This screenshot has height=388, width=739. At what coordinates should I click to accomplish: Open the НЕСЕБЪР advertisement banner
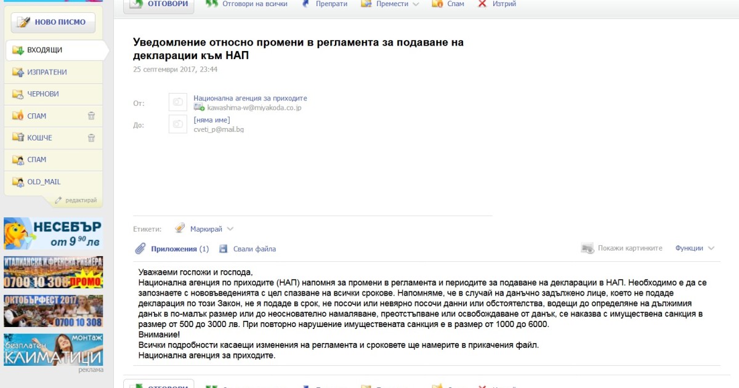coord(53,233)
